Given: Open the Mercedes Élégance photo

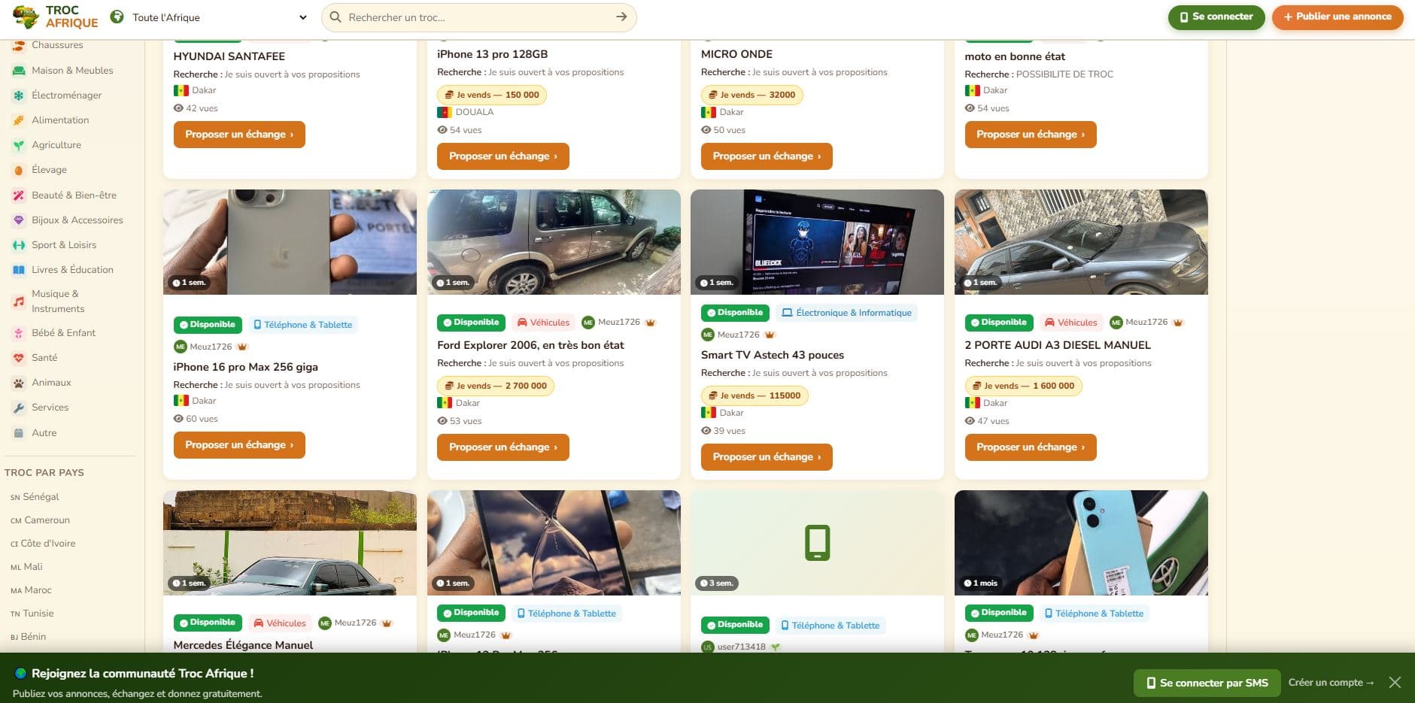Looking at the screenshot, I should (290, 543).
